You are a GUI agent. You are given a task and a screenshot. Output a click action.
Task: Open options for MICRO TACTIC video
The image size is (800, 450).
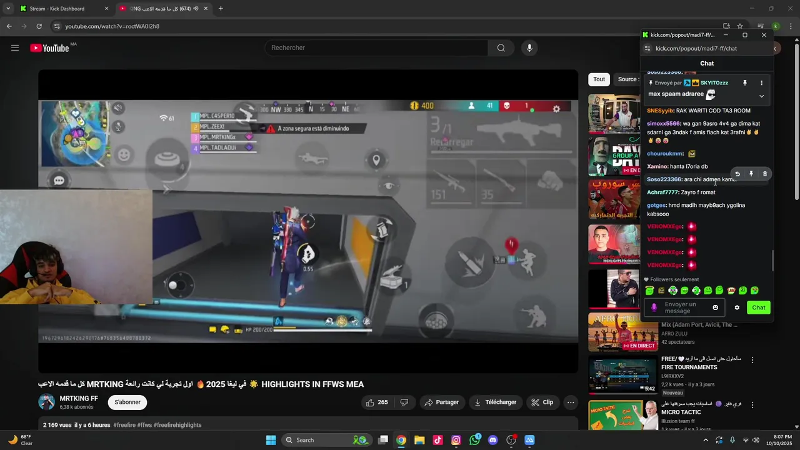(752, 404)
